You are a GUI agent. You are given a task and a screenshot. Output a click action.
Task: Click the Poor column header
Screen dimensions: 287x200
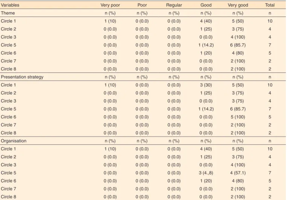pyautogui.click(x=142, y=5)
